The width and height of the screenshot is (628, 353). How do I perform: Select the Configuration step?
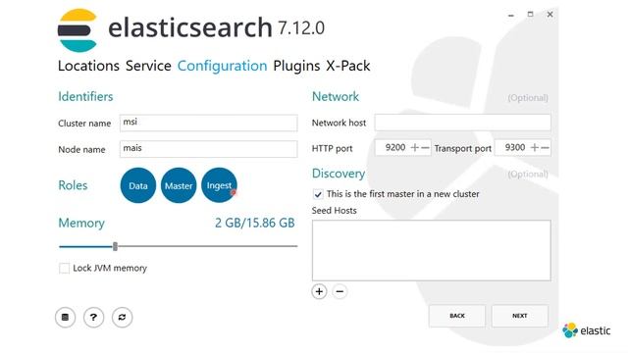pos(223,66)
